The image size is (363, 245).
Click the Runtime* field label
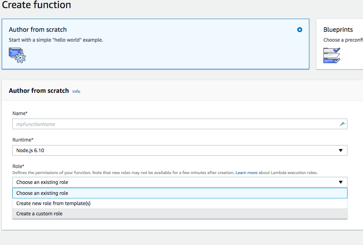[x=23, y=140]
